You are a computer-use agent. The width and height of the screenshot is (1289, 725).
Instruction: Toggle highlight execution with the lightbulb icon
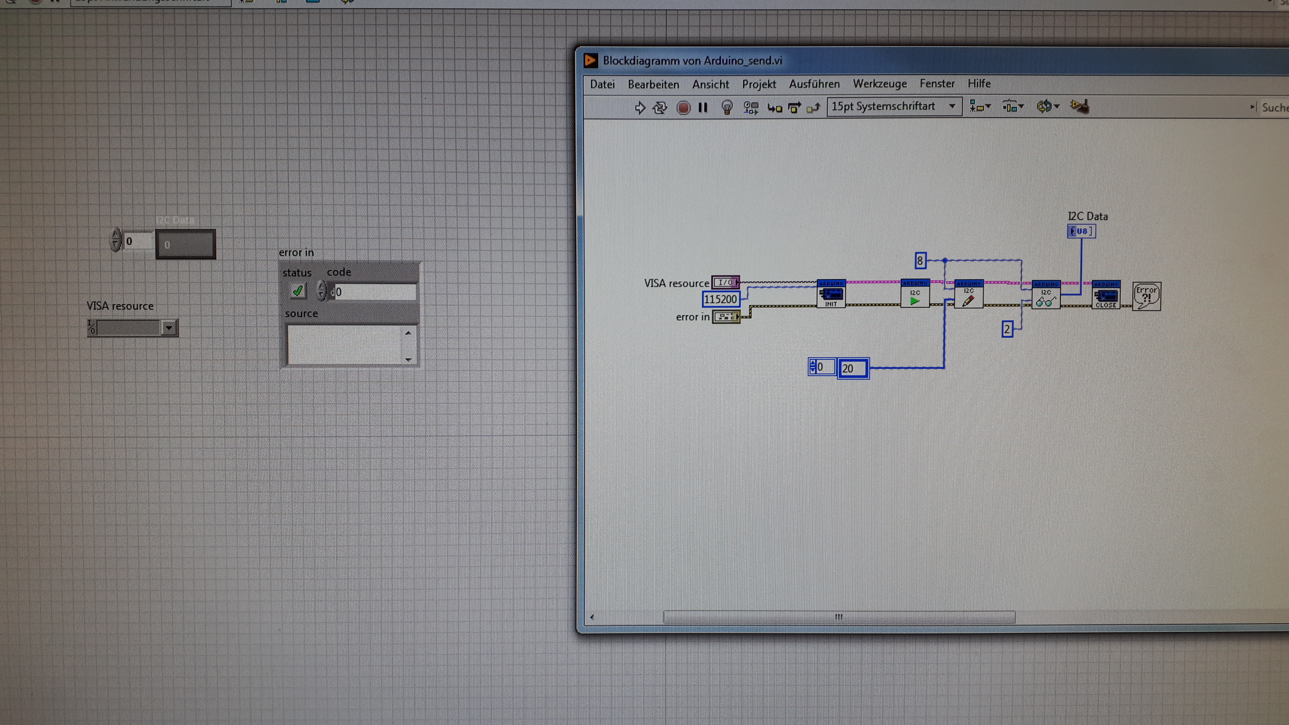pos(727,107)
